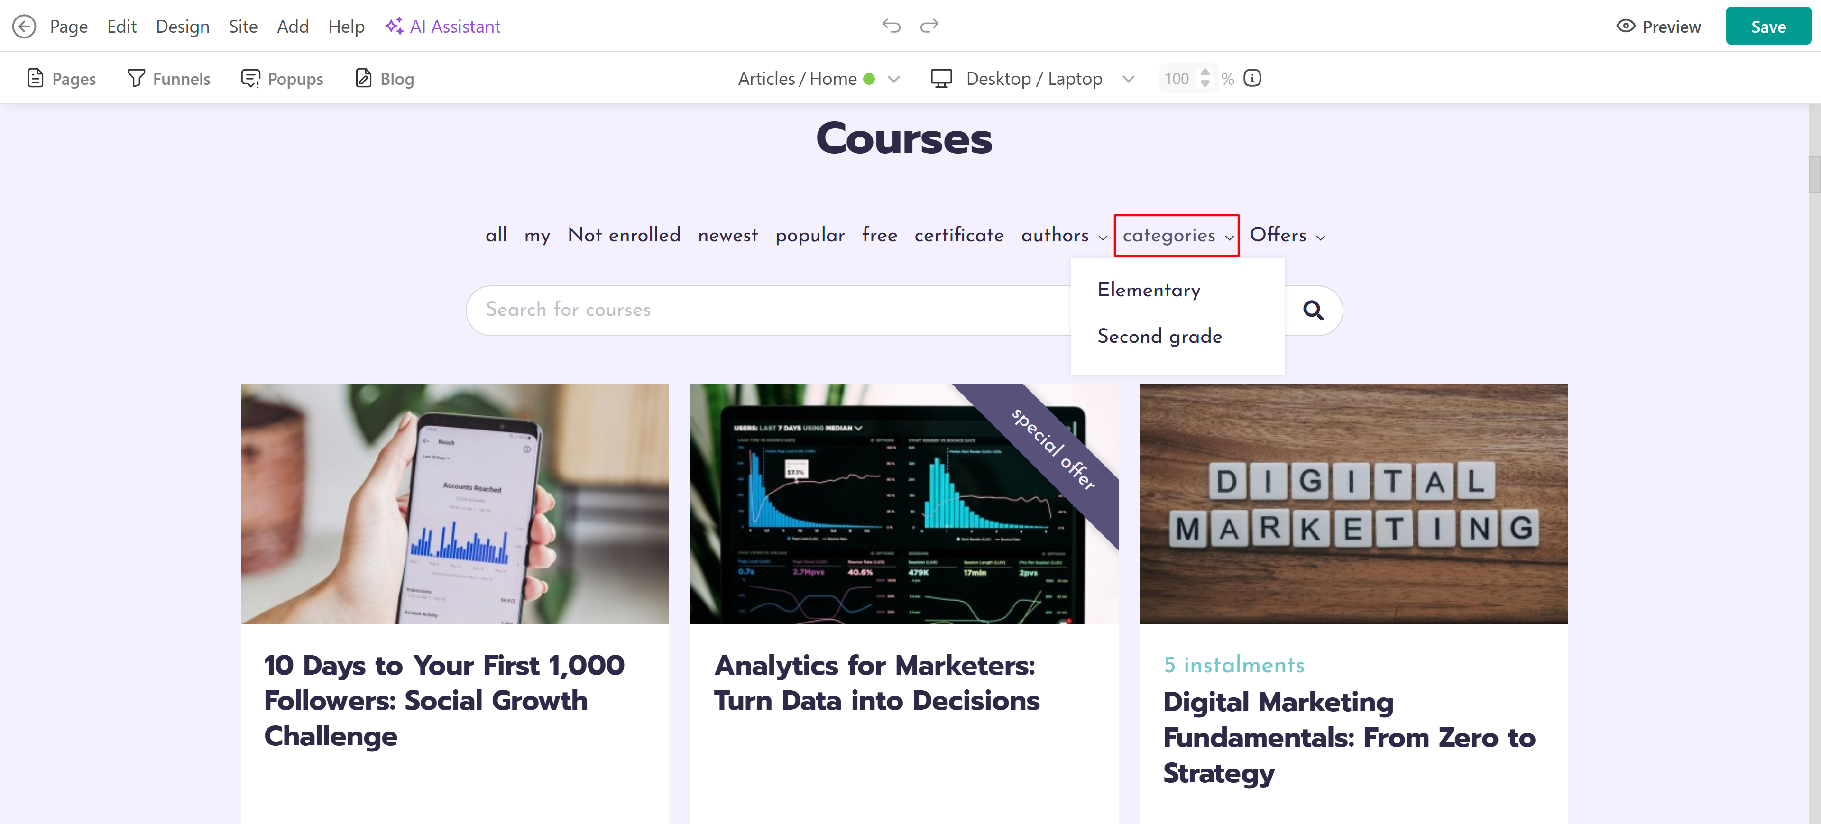The height and width of the screenshot is (824, 1821).
Task: Click Preview with the eye icon
Action: pyautogui.click(x=1658, y=27)
